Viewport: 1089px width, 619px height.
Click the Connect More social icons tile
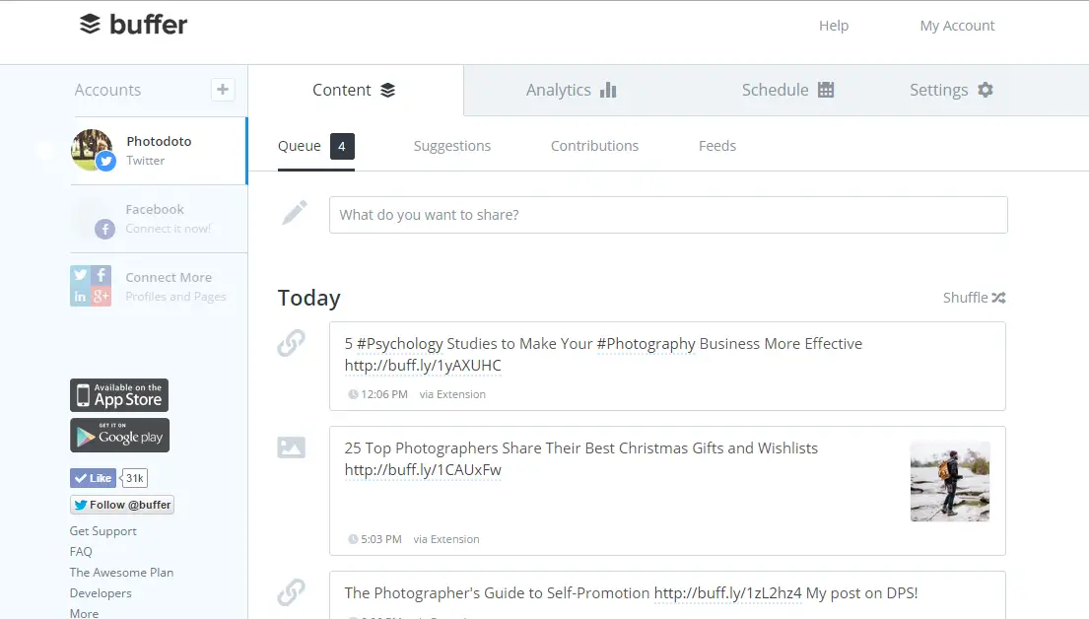pos(91,286)
